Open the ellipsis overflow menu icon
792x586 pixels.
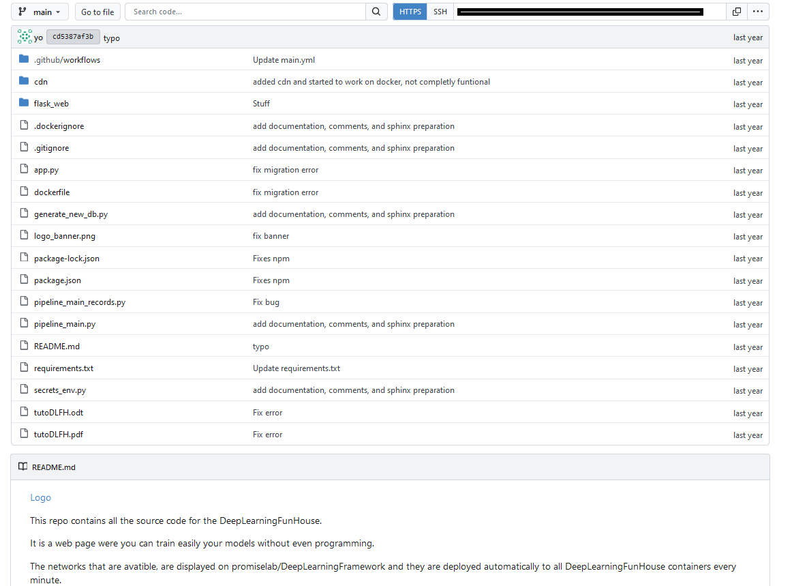[758, 12]
